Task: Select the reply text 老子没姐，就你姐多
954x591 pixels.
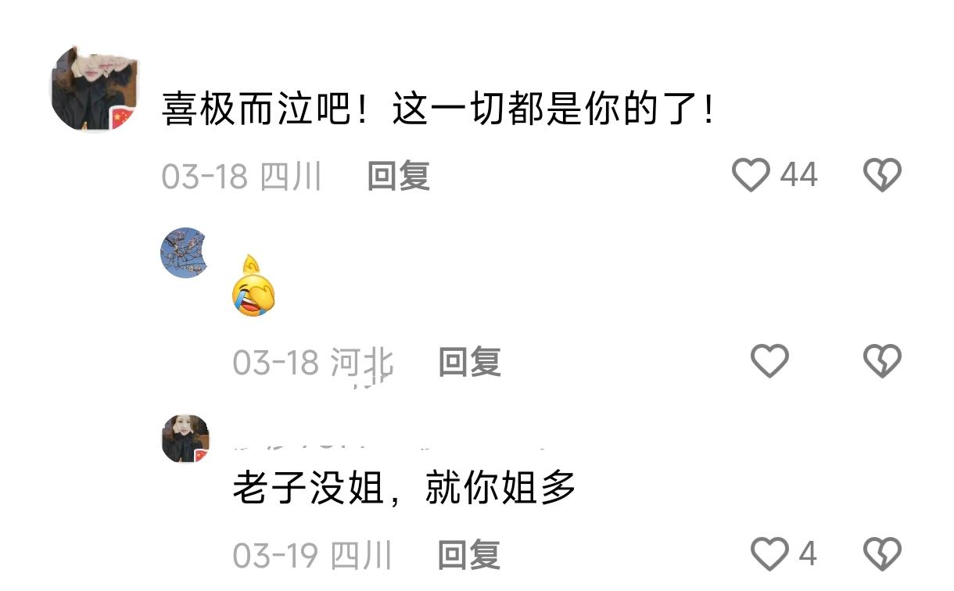Action: pos(404,489)
